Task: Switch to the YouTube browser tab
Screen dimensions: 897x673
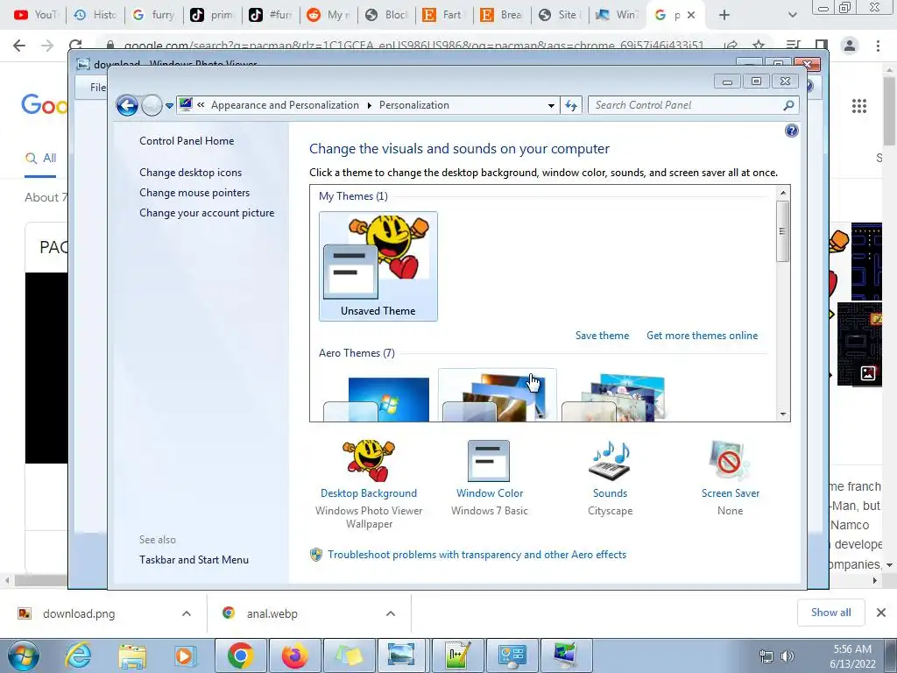Action: tap(35, 15)
